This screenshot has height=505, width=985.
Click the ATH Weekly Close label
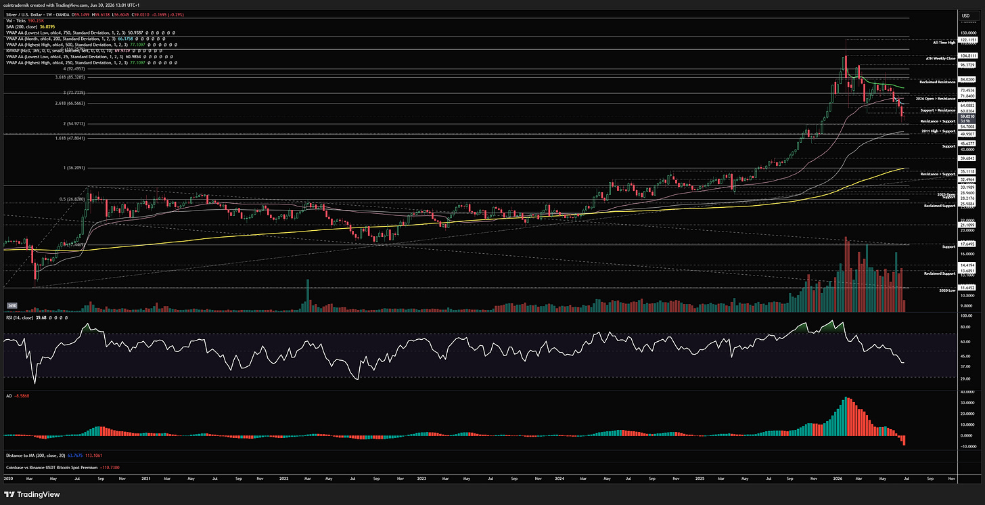coord(941,58)
